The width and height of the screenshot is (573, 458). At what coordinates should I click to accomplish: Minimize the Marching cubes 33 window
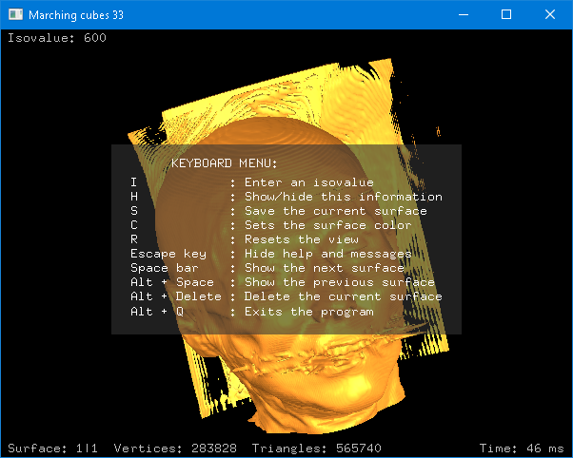coord(463,15)
